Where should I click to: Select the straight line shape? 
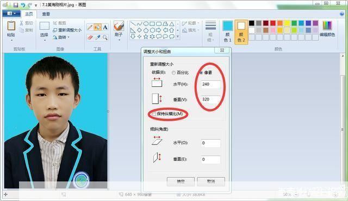(133, 24)
